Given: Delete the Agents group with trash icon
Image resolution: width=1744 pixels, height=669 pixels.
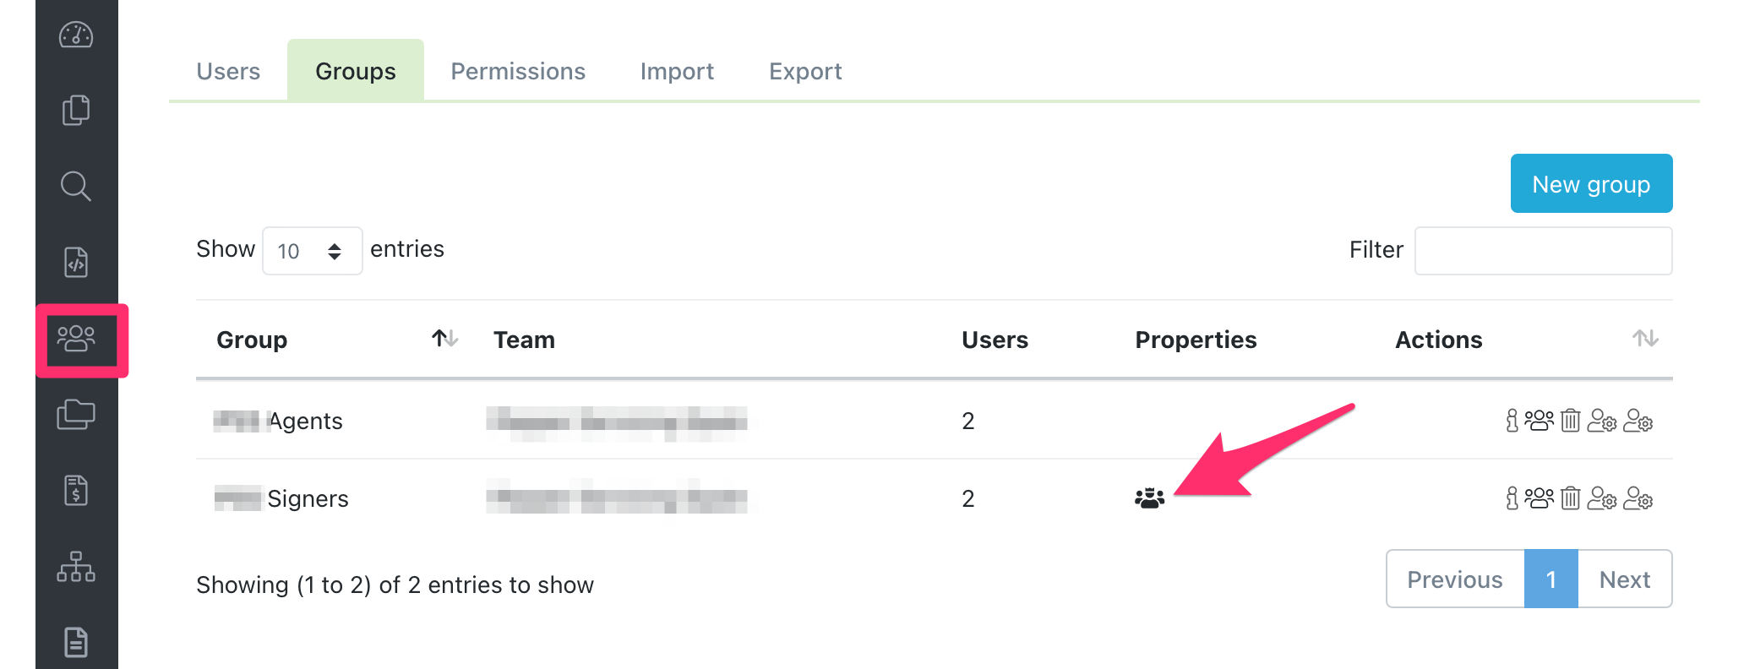Looking at the screenshot, I should pyautogui.click(x=1570, y=420).
